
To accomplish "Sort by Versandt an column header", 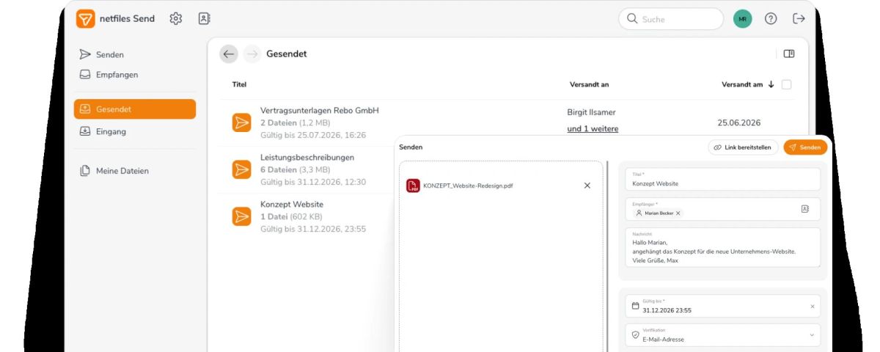I will (x=589, y=84).
